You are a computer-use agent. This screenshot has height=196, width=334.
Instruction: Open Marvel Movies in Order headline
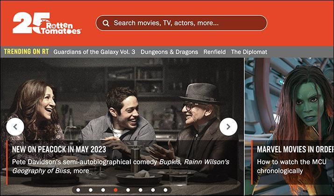coord(295,149)
